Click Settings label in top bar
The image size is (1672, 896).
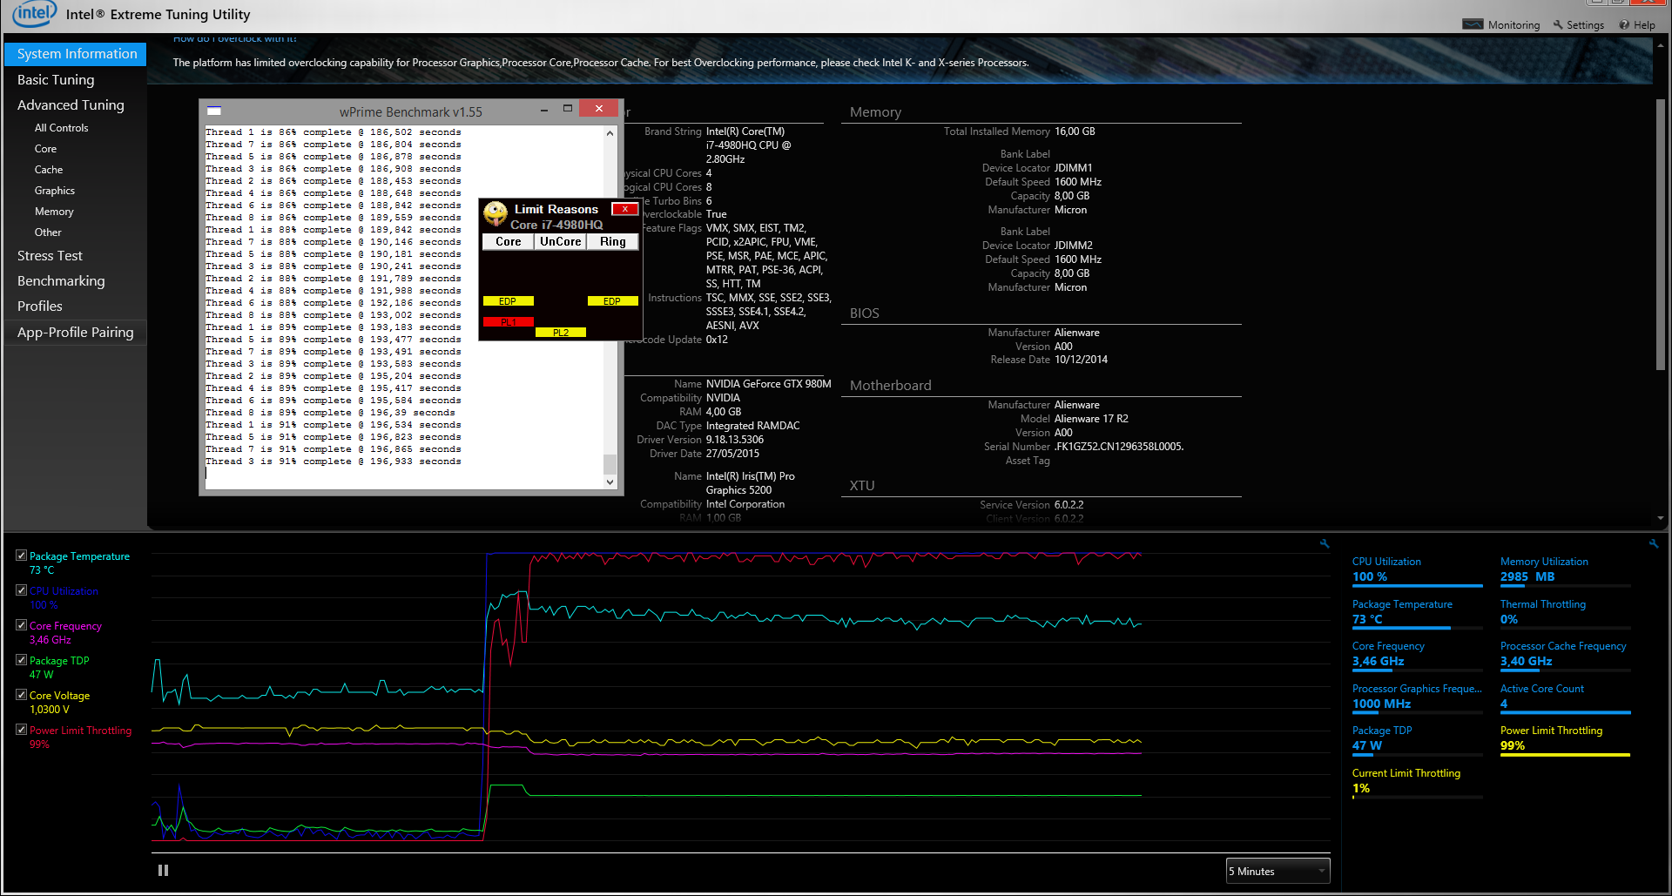[x=1585, y=25]
